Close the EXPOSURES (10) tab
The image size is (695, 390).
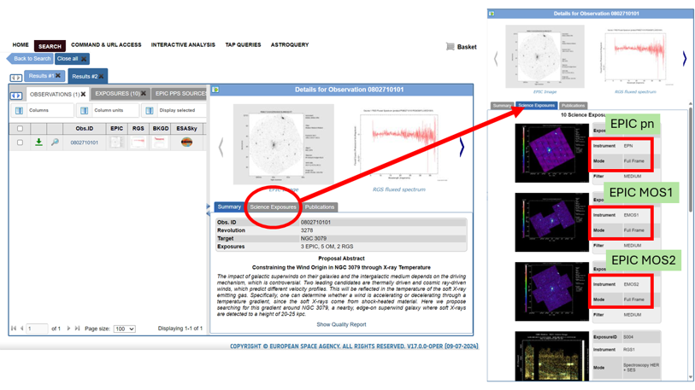click(144, 93)
